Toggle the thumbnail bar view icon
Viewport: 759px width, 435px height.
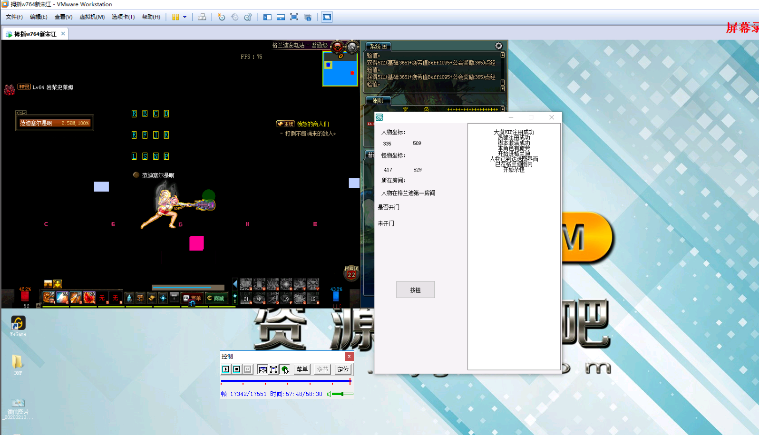(281, 17)
